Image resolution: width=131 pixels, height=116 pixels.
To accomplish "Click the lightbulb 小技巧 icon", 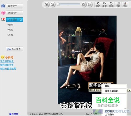I will 3,57.
